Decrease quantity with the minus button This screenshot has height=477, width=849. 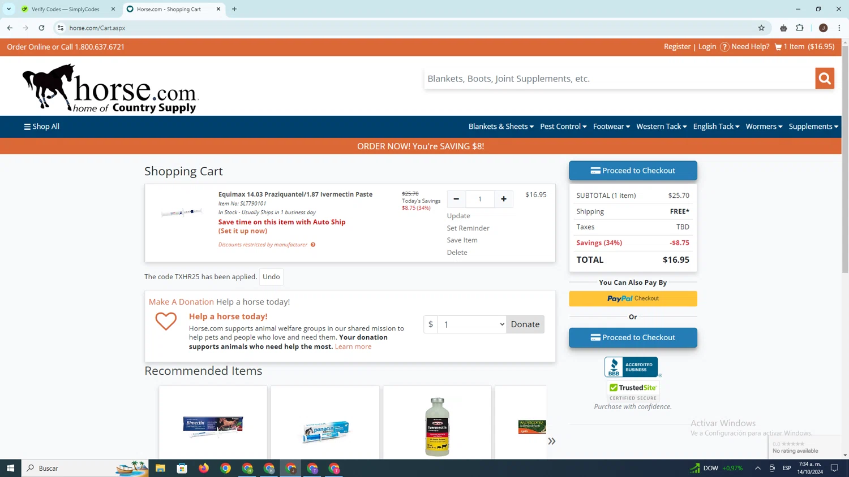(x=456, y=199)
